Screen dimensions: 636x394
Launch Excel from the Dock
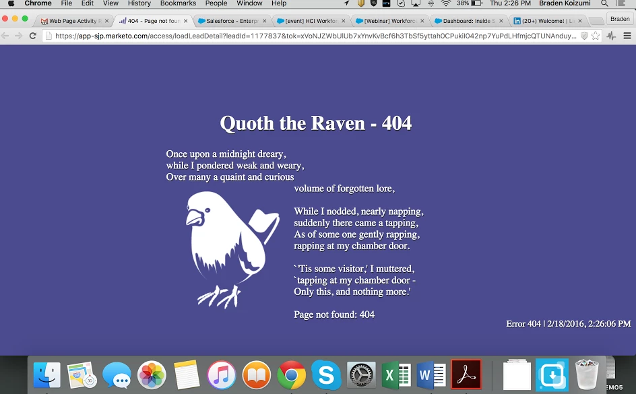click(x=396, y=375)
